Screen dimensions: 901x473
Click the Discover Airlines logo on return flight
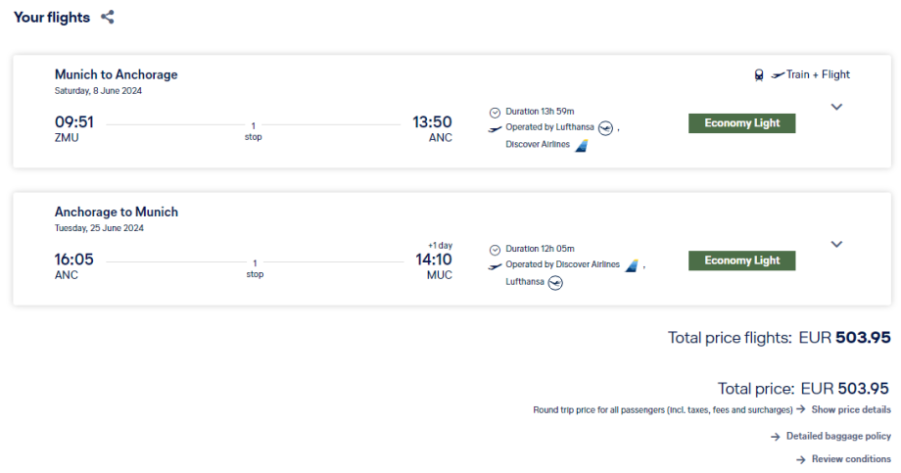coord(632,264)
